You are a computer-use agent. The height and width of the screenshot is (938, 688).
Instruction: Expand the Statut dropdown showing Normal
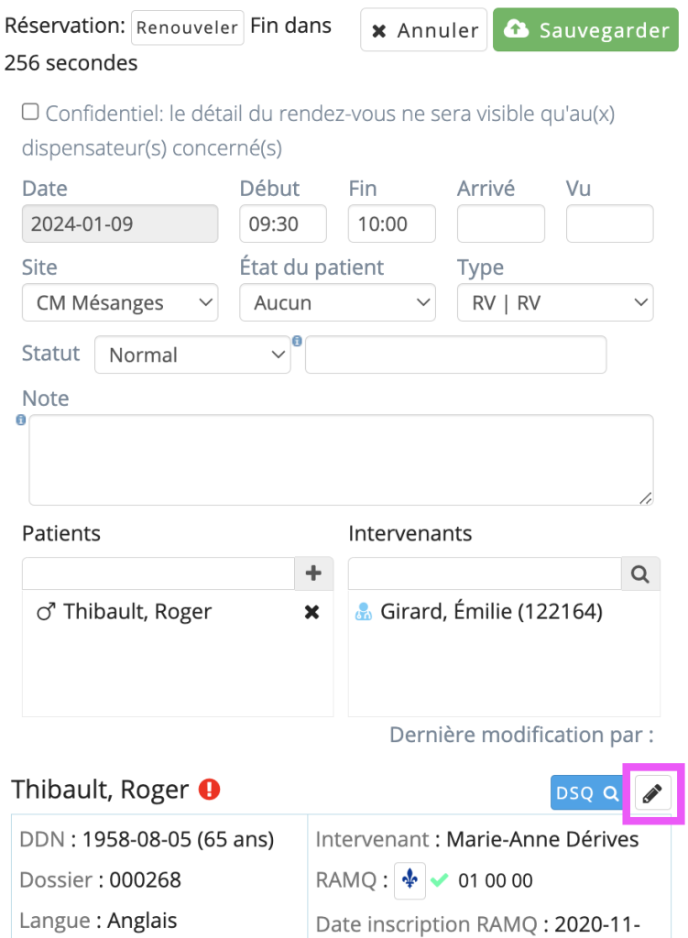(192, 354)
